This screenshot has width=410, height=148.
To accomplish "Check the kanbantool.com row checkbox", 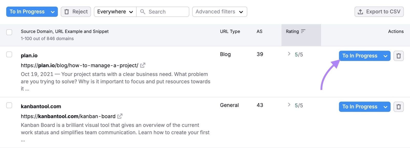I will (x=9, y=105).
